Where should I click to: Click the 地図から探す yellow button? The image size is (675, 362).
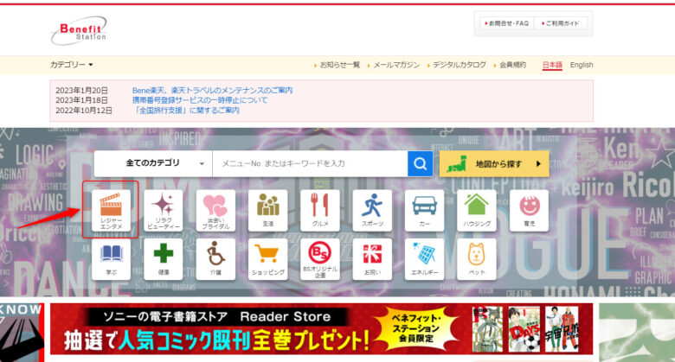(494, 163)
